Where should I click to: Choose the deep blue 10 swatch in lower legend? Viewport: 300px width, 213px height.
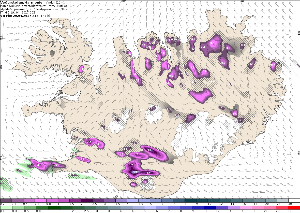pyautogui.click(x=210, y=208)
